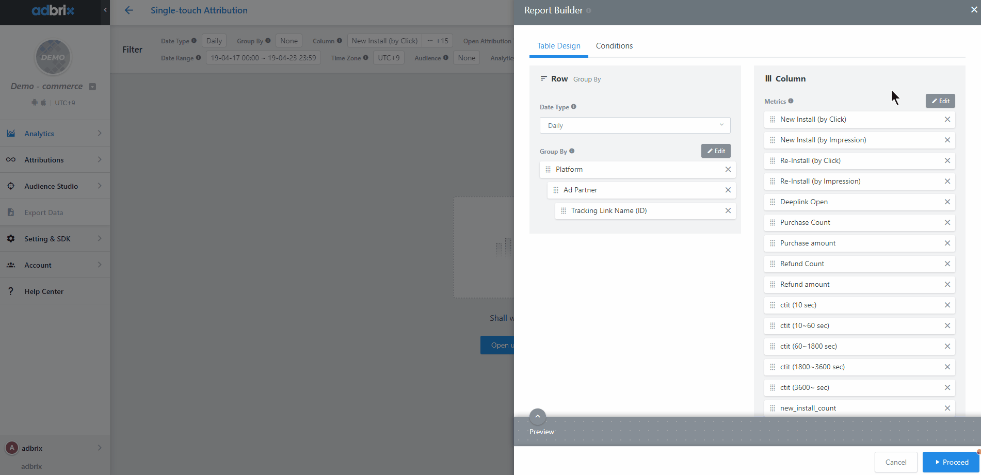Open the Date Type Daily dropdown
The image size is (981, 475).
point(635,125)
